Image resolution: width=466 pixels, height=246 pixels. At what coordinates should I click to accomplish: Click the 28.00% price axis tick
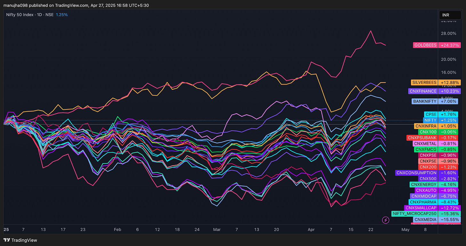(x=449, y=33)
